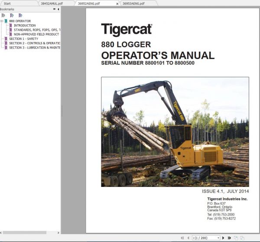The width and height of the screenshot is (260, 242).
Task: Close the 36952AENG.pdf tab
Action: pyautogui.click(x=117, y=3)
